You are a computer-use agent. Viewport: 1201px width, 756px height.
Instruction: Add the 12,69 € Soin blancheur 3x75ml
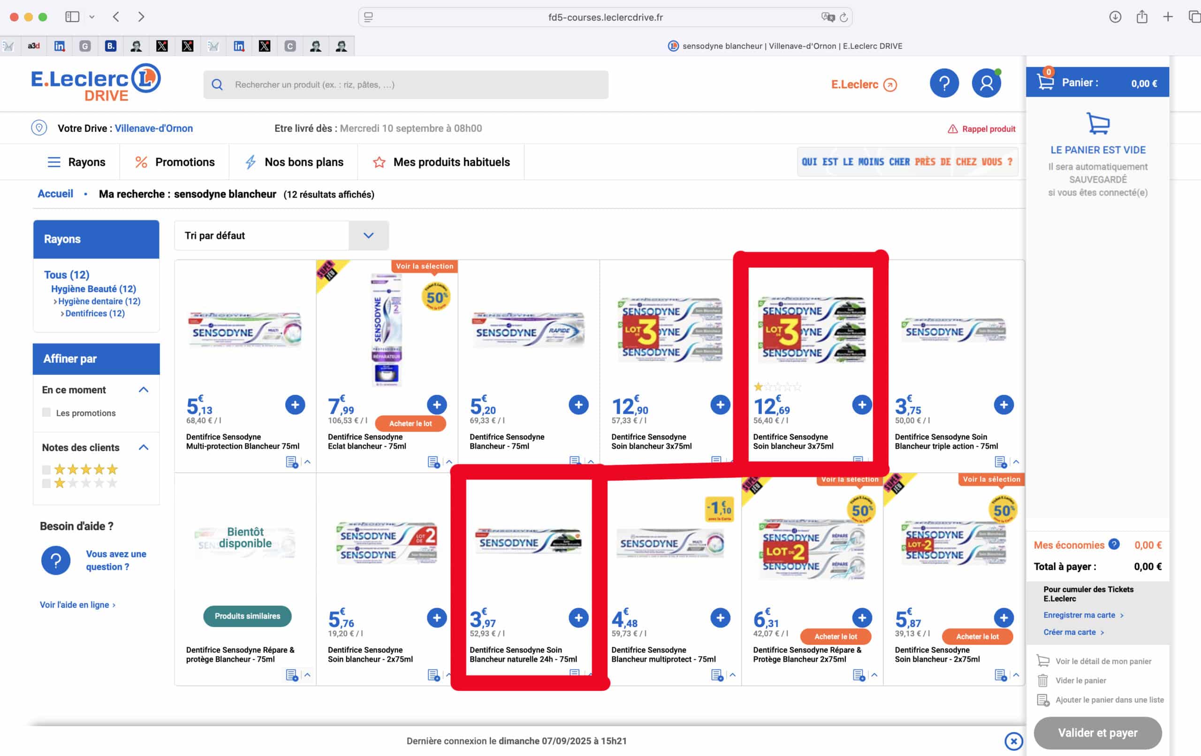pos(862,405)
